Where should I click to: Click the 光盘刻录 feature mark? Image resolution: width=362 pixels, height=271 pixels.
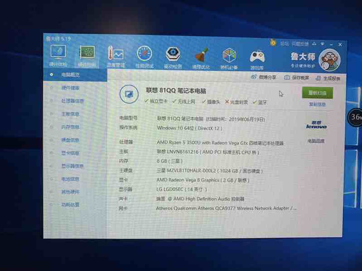[x=237, y=102]
